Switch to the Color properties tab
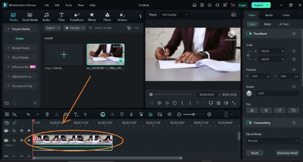 286,15
